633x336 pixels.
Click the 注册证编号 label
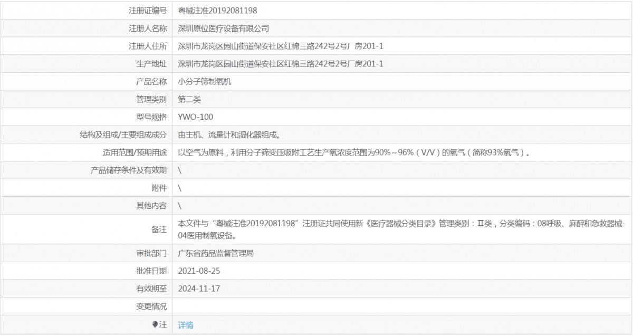[148, 10]
